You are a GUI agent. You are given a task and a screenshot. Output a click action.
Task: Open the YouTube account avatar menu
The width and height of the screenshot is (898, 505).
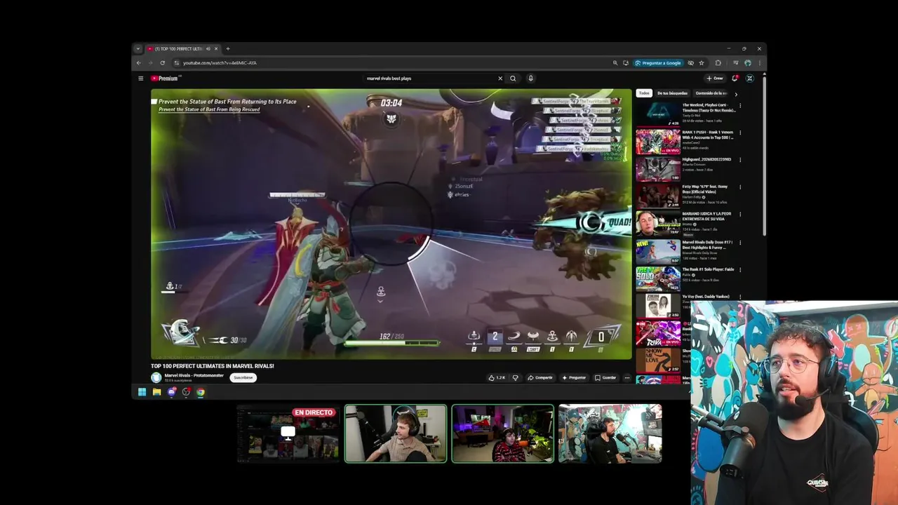pyautogui.click(x=749, y=79)
